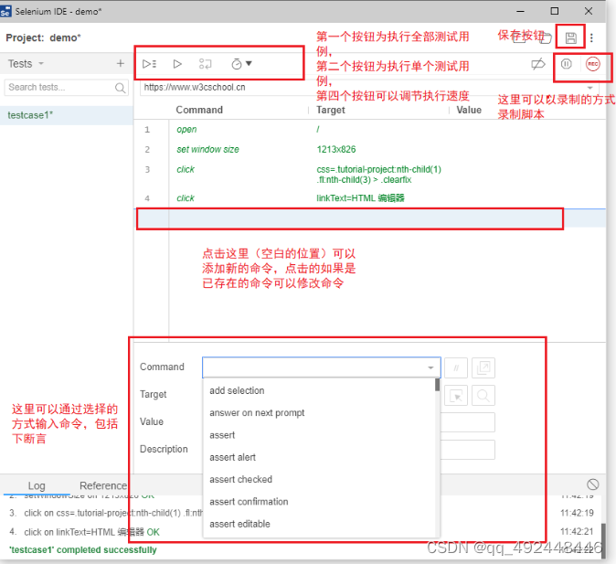
Task: Run all tests in the suite
Action: coord(149,64)
